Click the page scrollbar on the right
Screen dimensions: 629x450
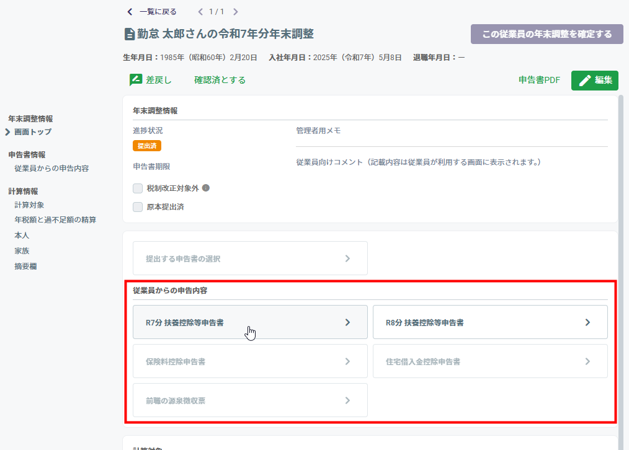621,273
